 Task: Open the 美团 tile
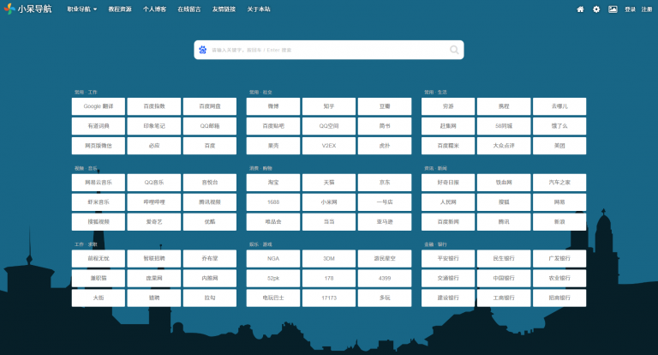(x=559, y=146)
